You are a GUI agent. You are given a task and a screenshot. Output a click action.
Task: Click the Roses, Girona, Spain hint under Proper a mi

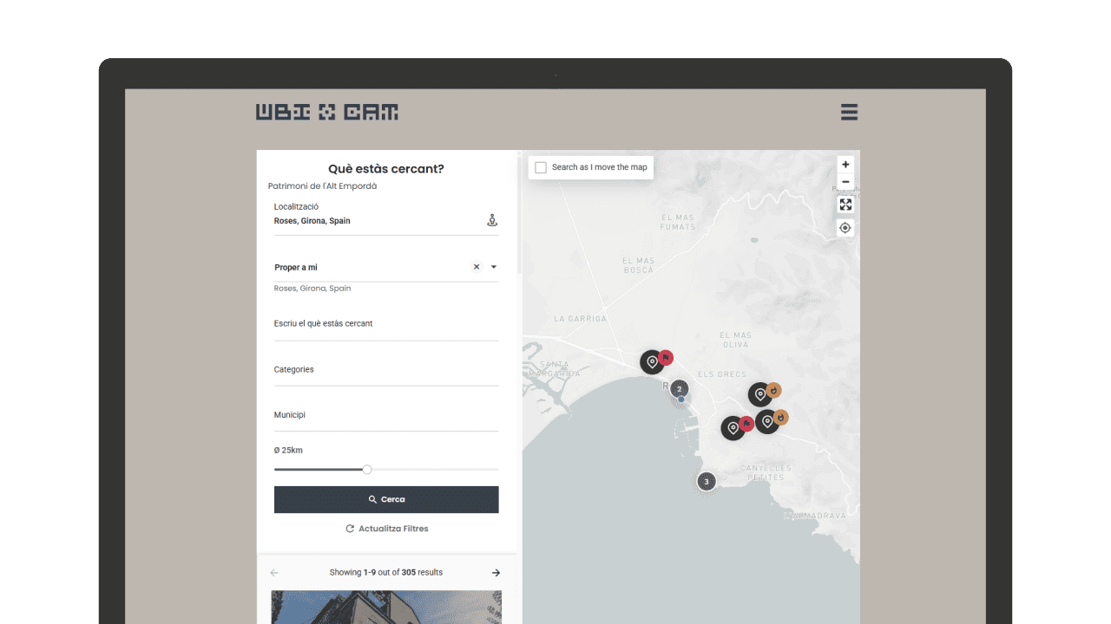tap(312, 289)
